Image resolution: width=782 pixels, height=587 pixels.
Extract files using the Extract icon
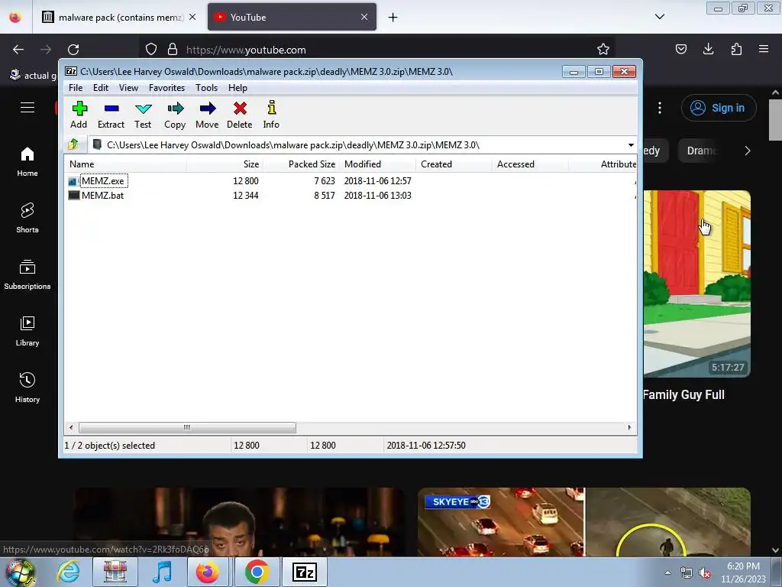[111, 115]
